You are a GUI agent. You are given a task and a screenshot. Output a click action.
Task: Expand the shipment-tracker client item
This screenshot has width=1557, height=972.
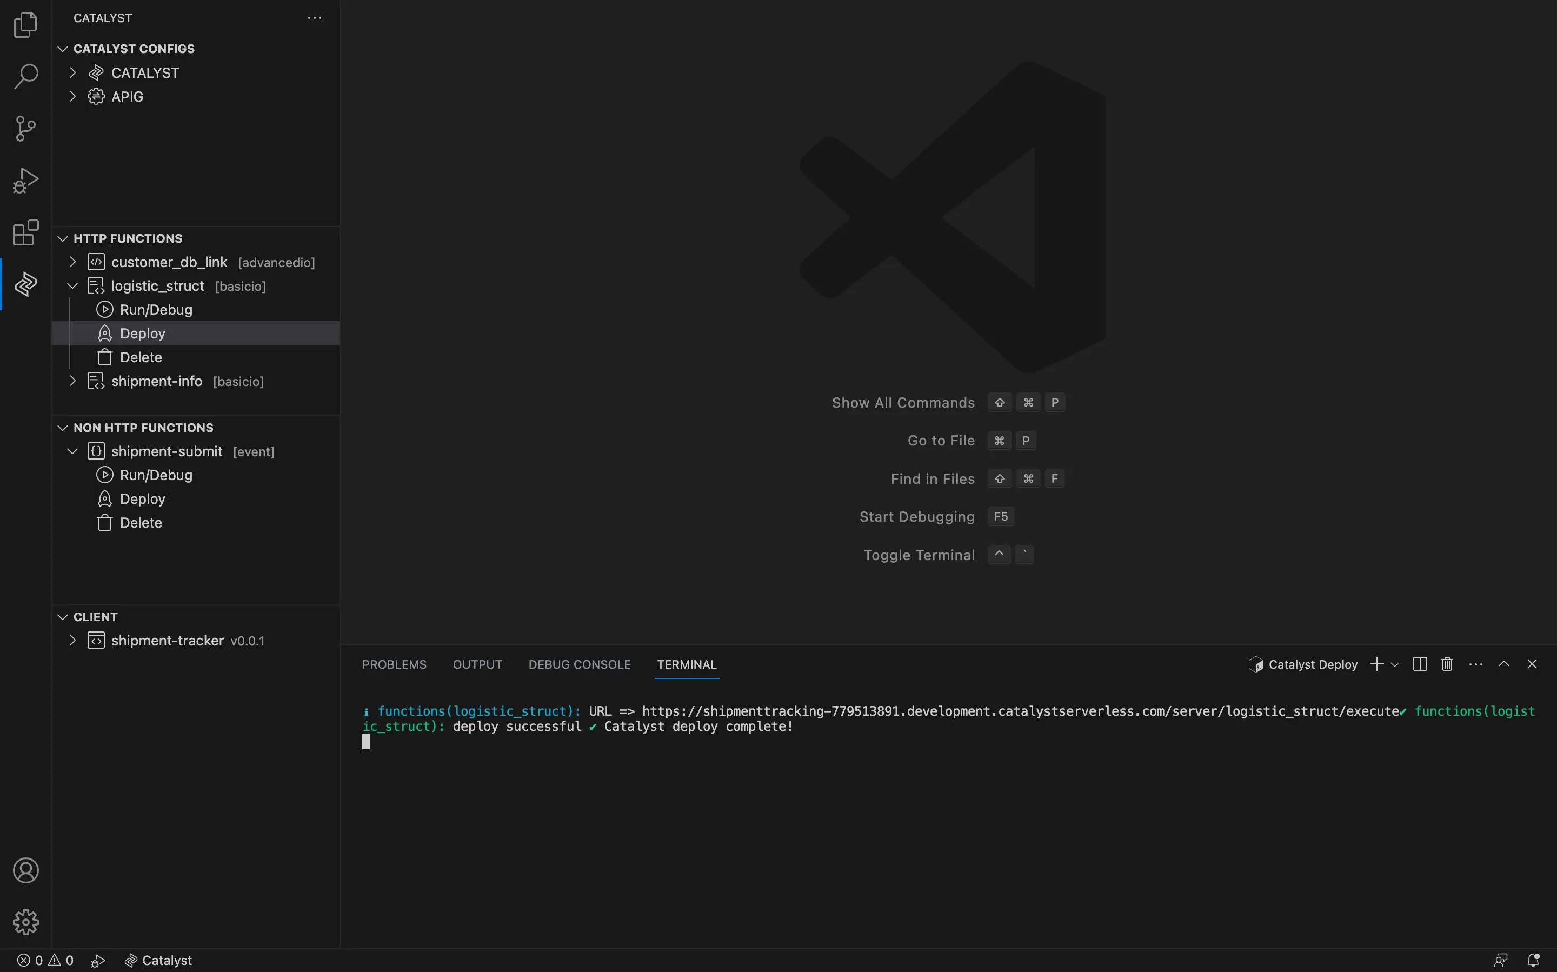[72, 641]
